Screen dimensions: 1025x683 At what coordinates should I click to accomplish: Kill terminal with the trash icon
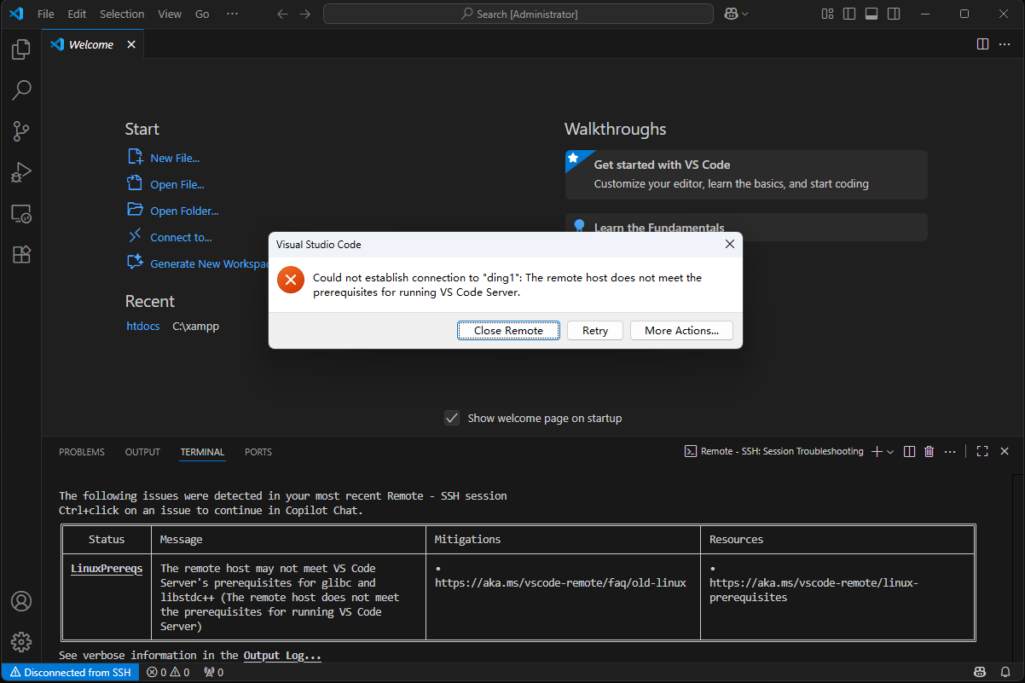tap(929, 451)
